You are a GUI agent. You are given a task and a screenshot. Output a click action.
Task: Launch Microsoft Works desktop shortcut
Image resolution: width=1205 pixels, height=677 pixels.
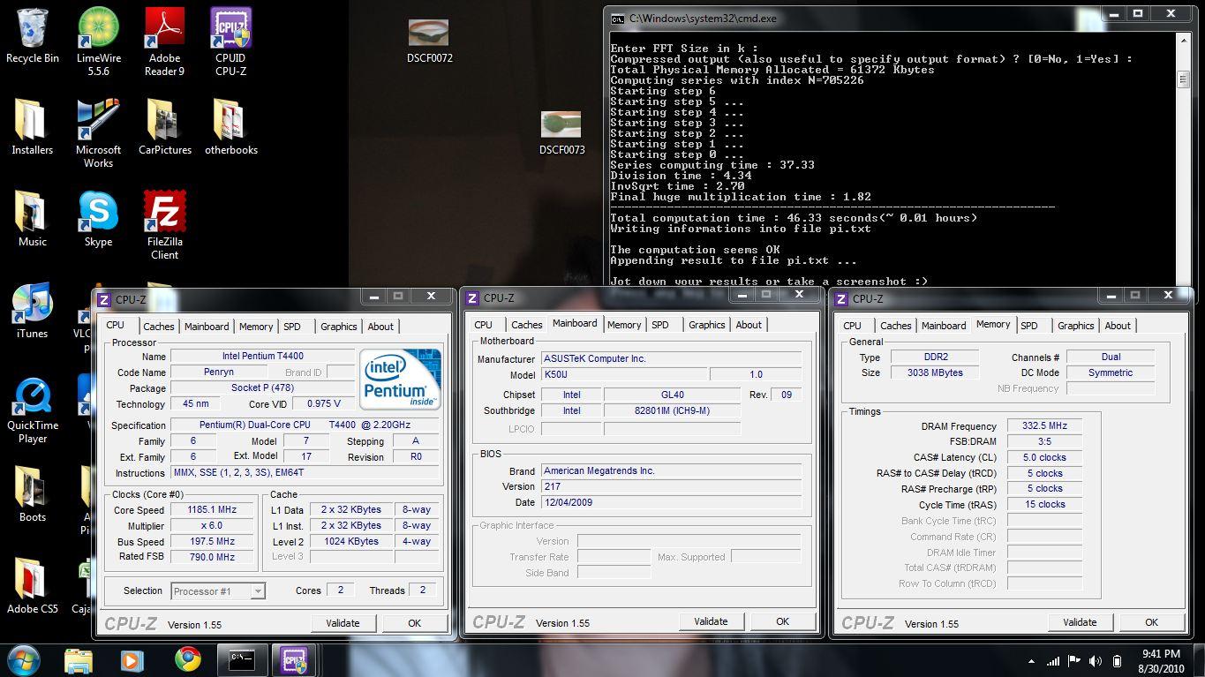99,132
